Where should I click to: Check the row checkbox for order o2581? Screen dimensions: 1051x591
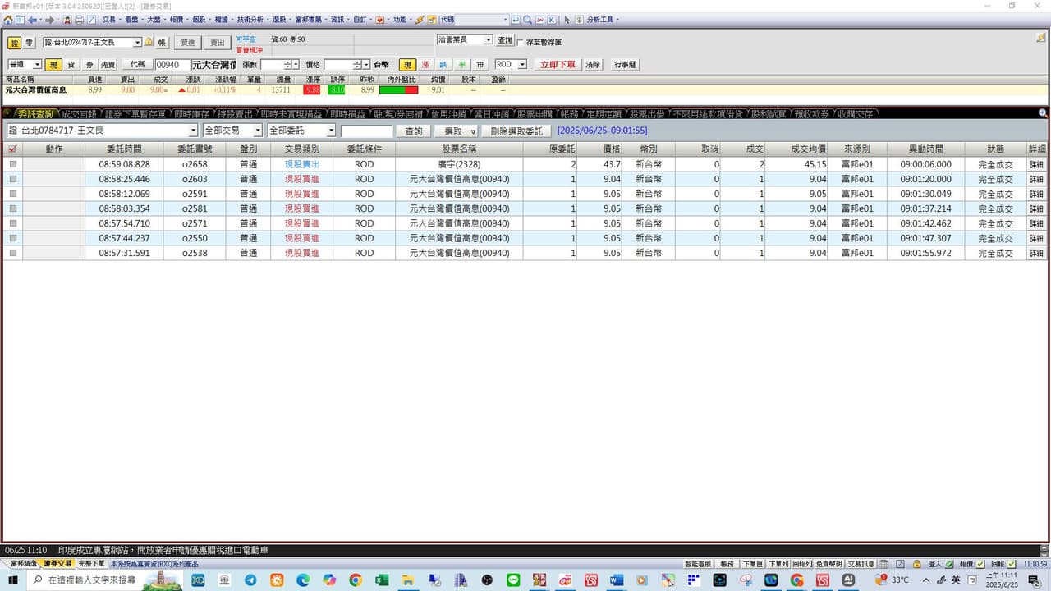click(x=12, y=208)
